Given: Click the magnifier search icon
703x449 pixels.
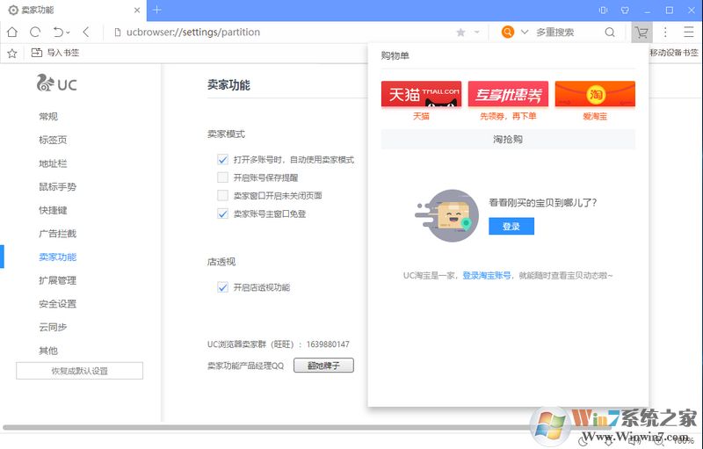Looking at the screenshot, I should point(610,33).
